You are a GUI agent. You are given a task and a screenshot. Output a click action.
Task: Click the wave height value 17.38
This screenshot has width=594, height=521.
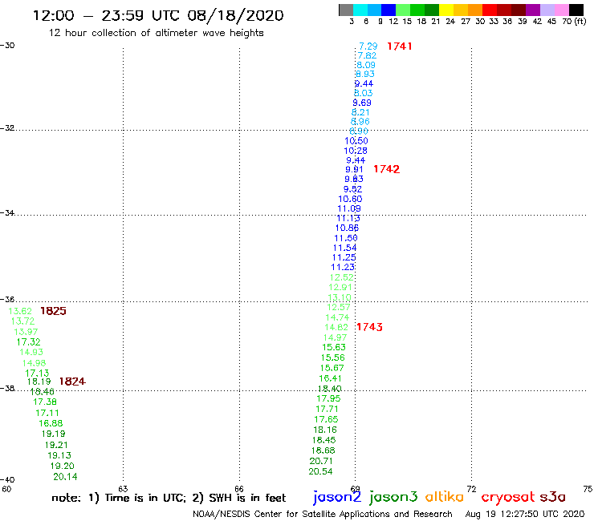(x=45, y=402)
